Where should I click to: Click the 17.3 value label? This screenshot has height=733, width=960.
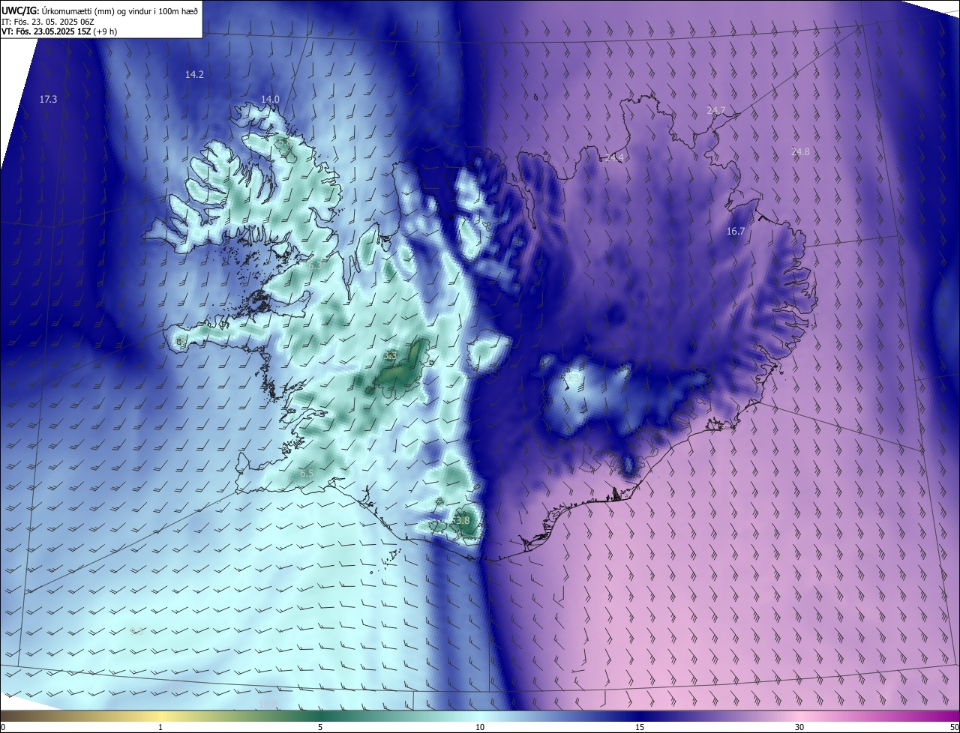(x=48, y=99)
